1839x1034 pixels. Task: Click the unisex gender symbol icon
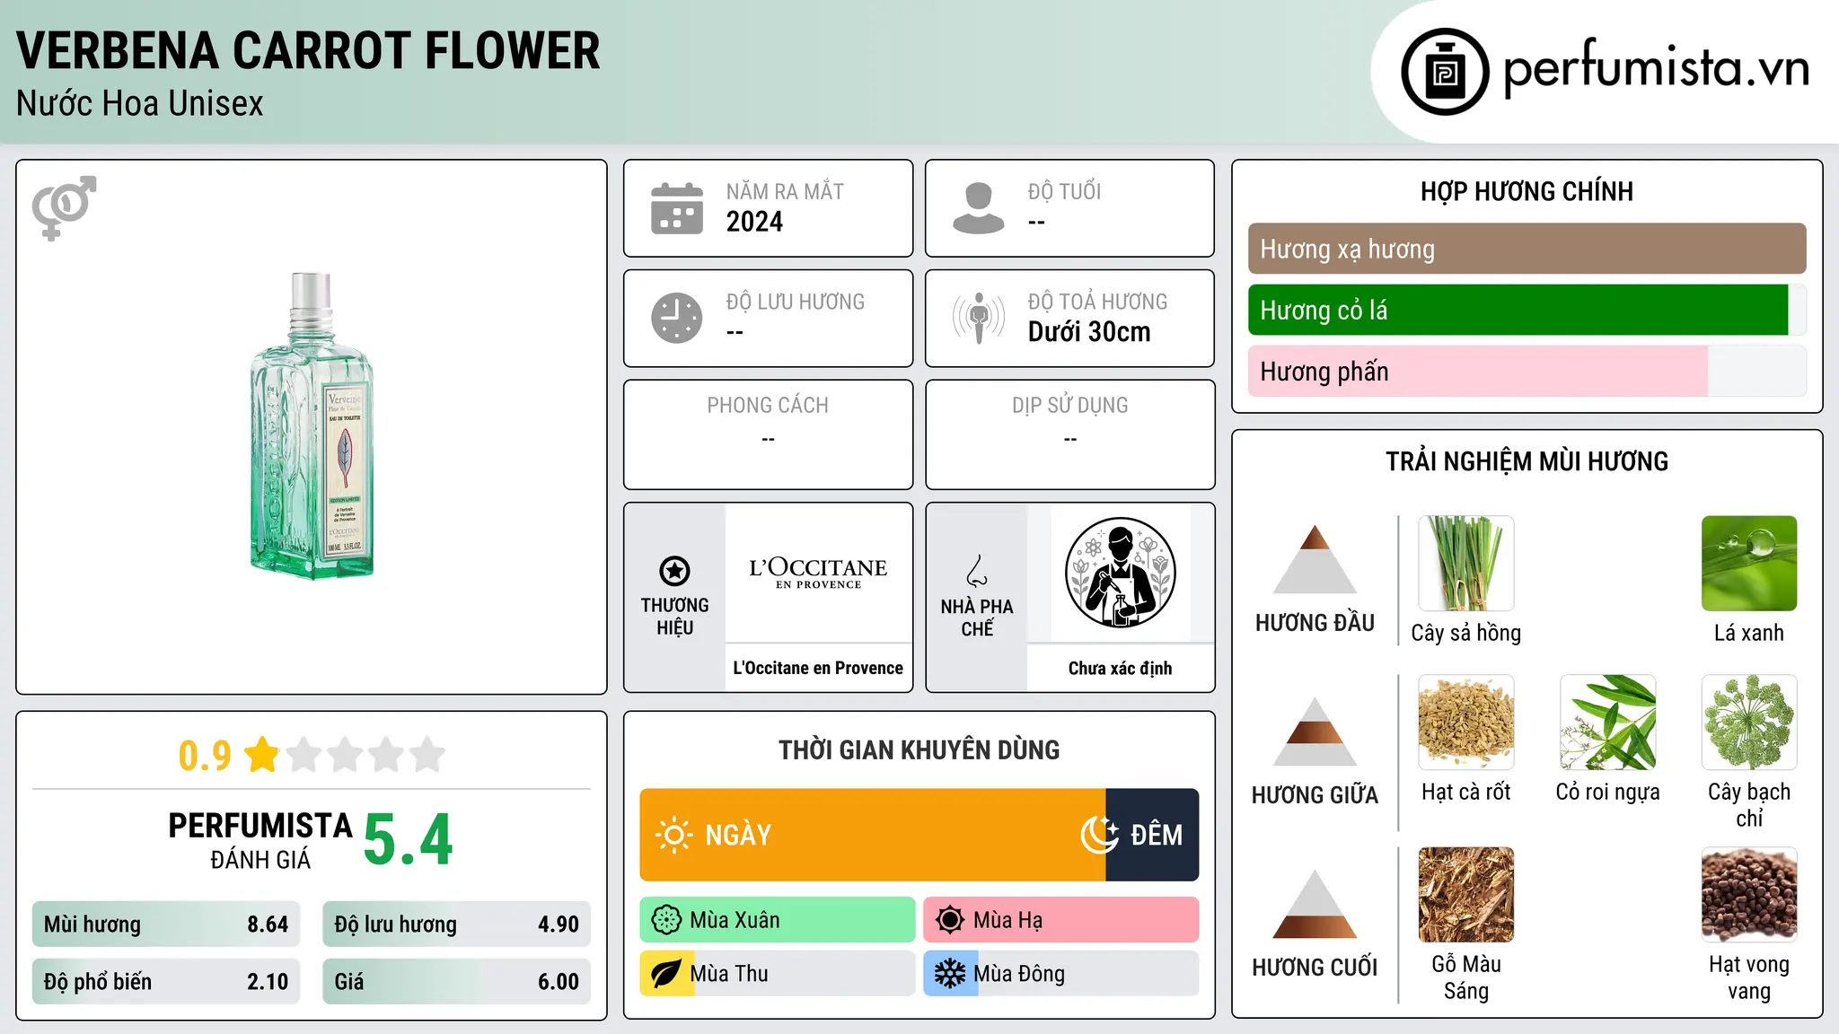[64, 207]
